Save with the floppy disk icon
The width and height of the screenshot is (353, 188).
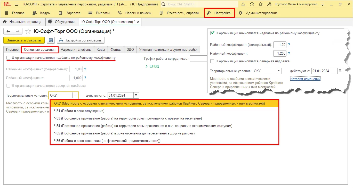click(51, 40)
